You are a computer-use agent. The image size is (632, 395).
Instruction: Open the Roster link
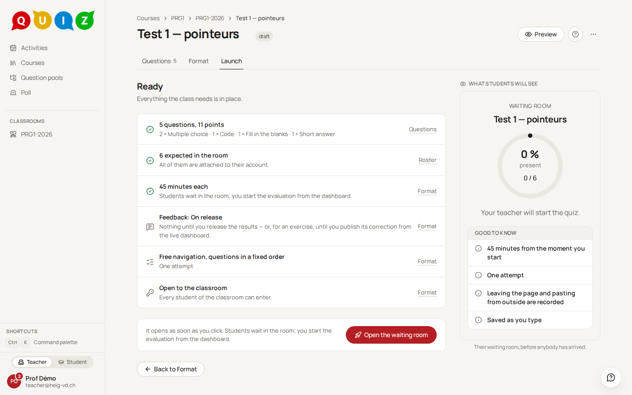click(x=427, y=160)
